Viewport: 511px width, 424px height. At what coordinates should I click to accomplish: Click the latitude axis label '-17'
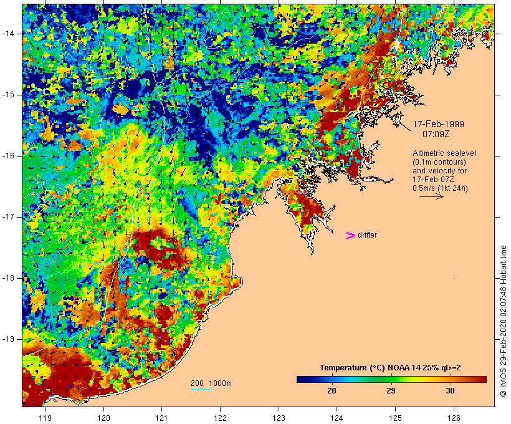pyautogui.click(x=8, y=217)
